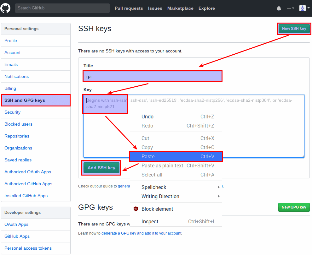This screenshot has width=312, height=255.
Task: Go to Pull requests
Action: [x=129, y=8]
